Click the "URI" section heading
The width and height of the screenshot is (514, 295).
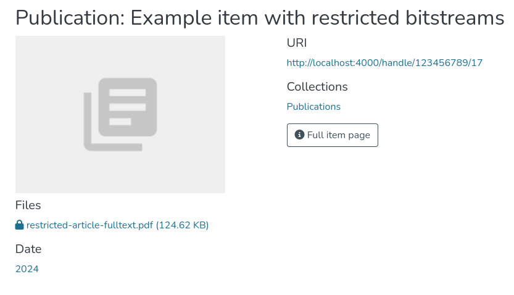[x=297, y=43]
